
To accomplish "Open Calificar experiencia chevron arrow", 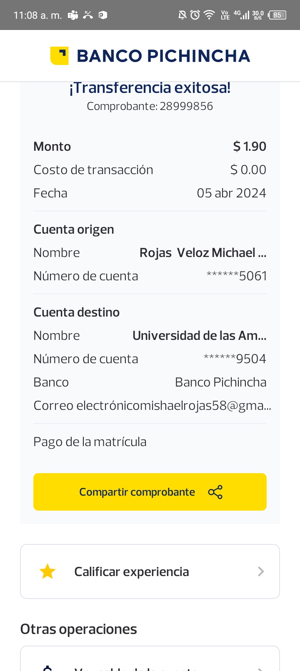I will pyautogui.click(x=261, y=571).
